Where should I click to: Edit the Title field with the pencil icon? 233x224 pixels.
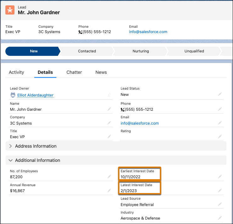(109, 136)
